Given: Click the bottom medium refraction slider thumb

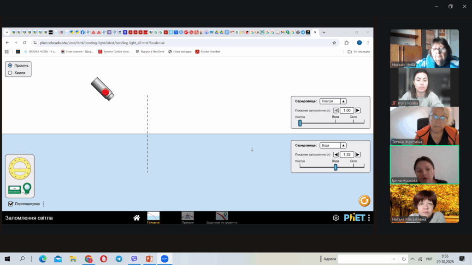Looking at the screenshot, I should click(336, 167).
